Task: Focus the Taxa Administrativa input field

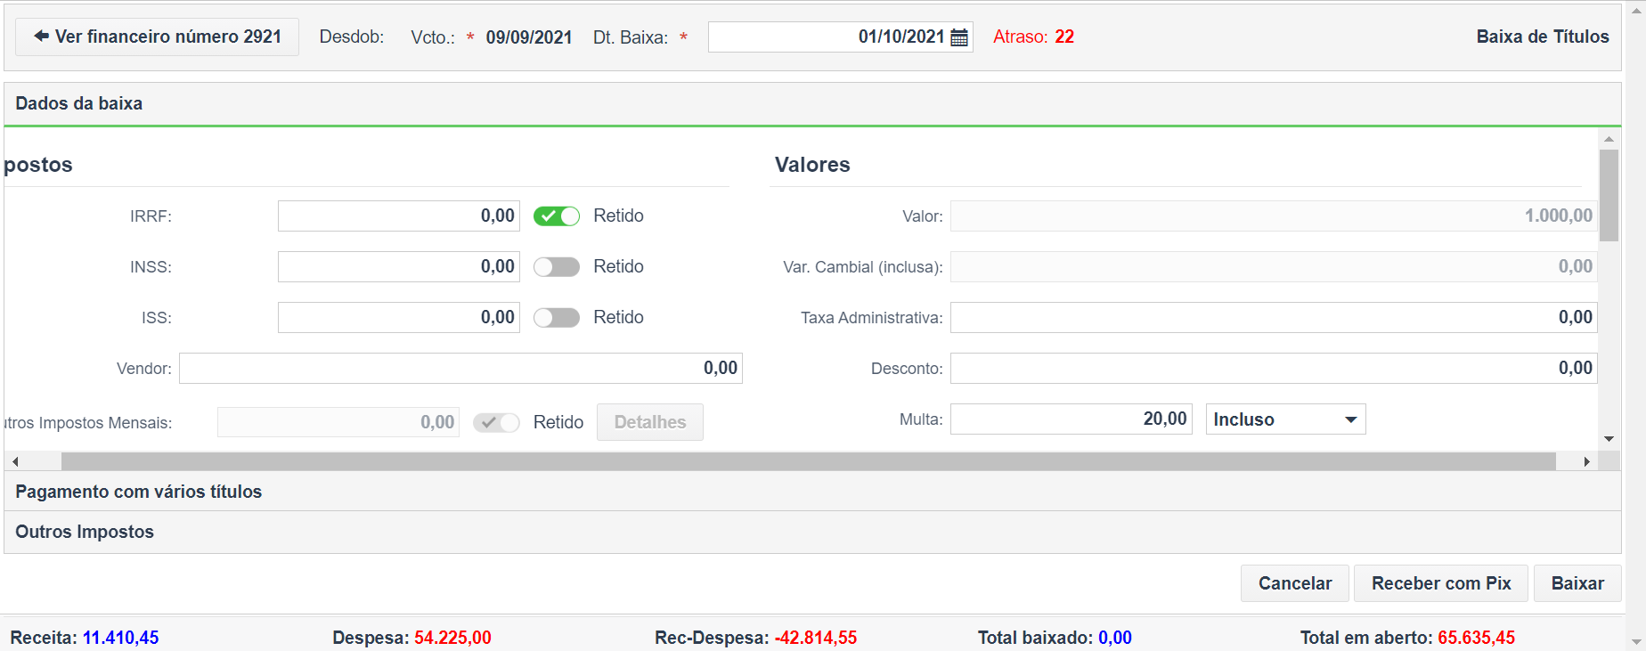Action: (x=1273, y=318)
